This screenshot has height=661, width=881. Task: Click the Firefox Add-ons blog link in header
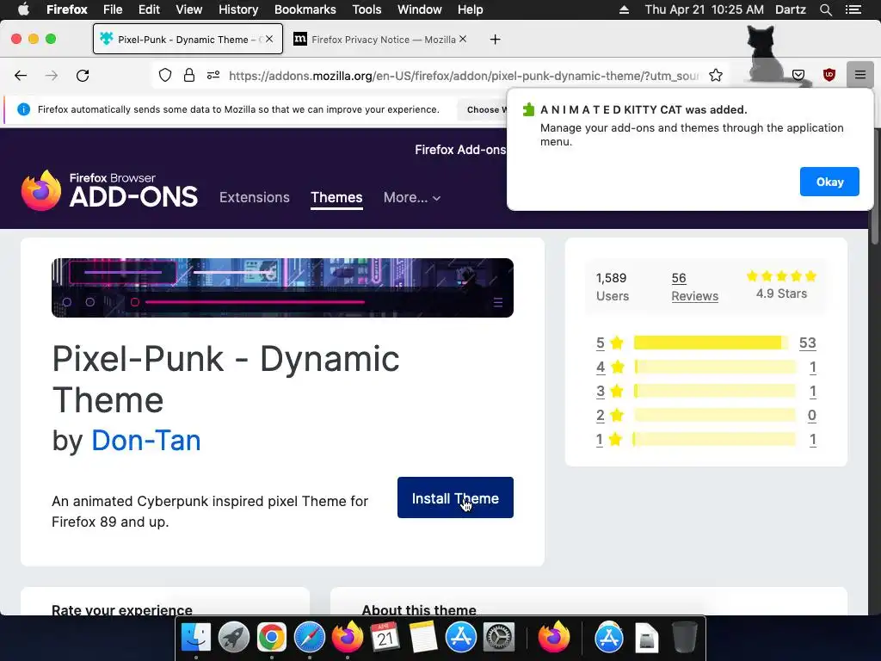point(460,150)
